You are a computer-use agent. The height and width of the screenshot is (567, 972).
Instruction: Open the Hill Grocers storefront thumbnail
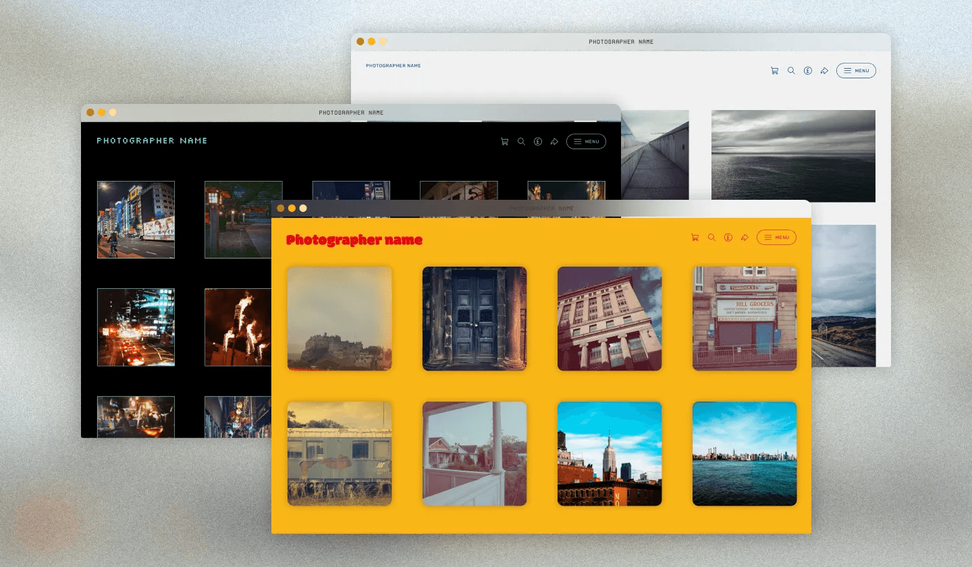(x=745, y=319)
